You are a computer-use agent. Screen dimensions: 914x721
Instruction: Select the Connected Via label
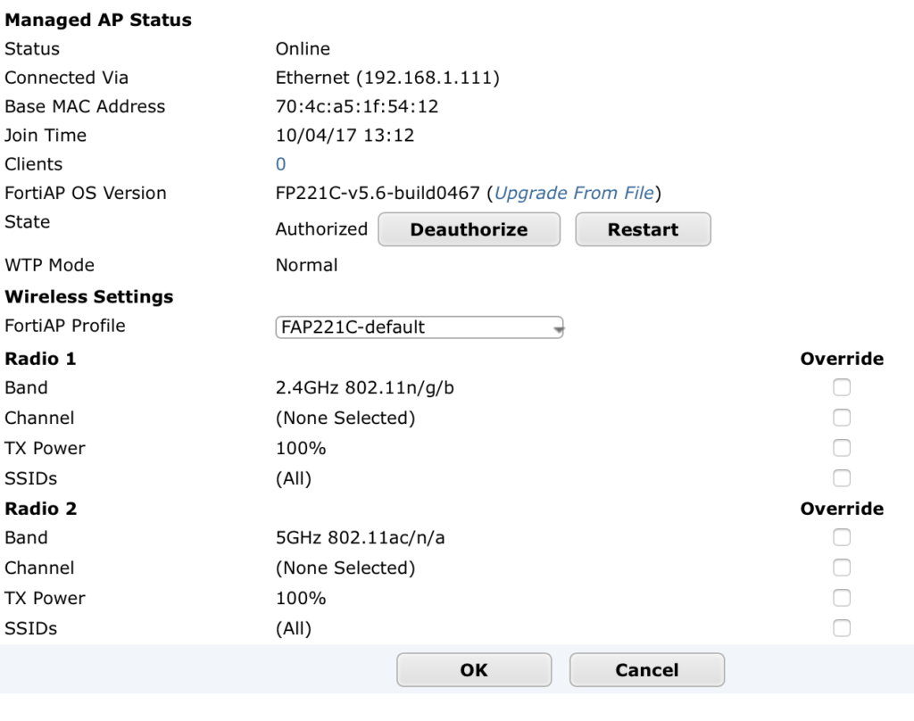(x=66, y=78)
